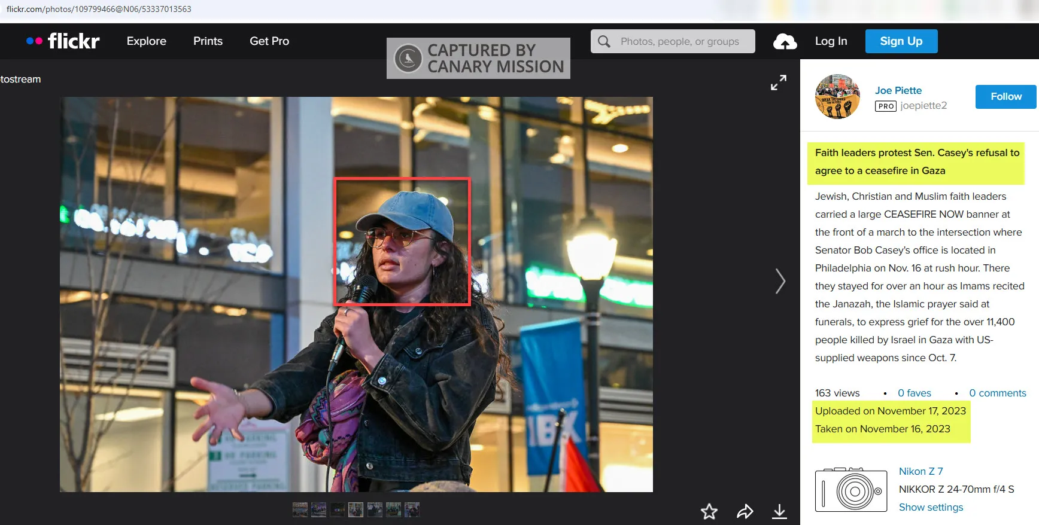This screenshot has height=525, width=1039.
Task: Click the upload cloud icon
Action: (785, 41)
